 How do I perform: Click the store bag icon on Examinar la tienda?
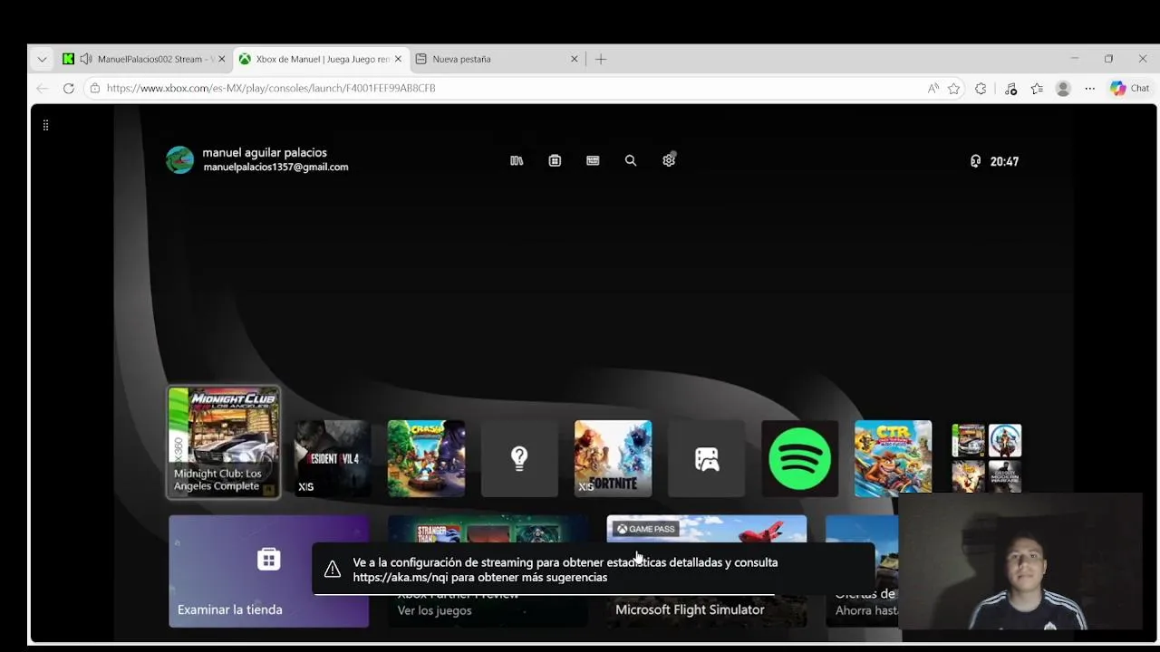(x=269, y=559)
